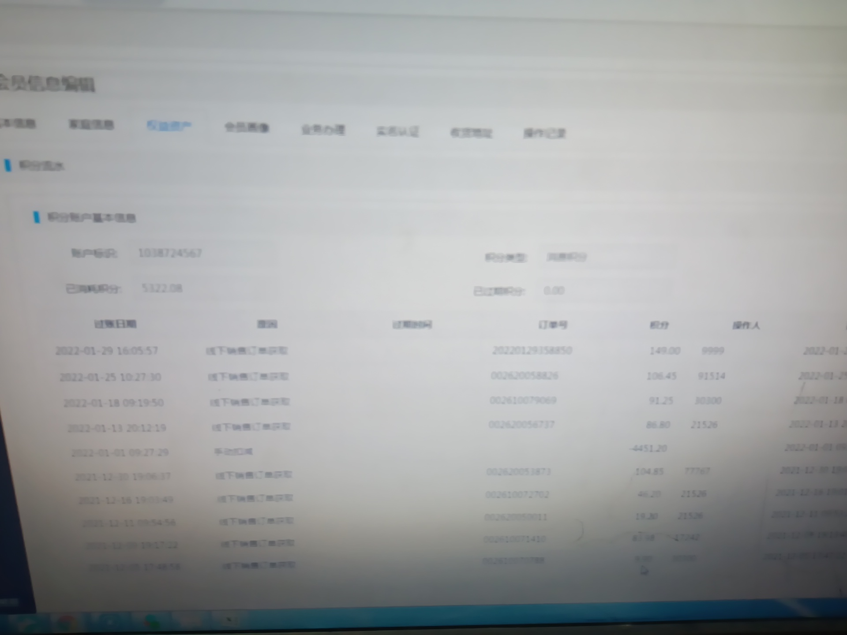Go to the 业务办理 tab
The image size is (847, 635).
323,130
